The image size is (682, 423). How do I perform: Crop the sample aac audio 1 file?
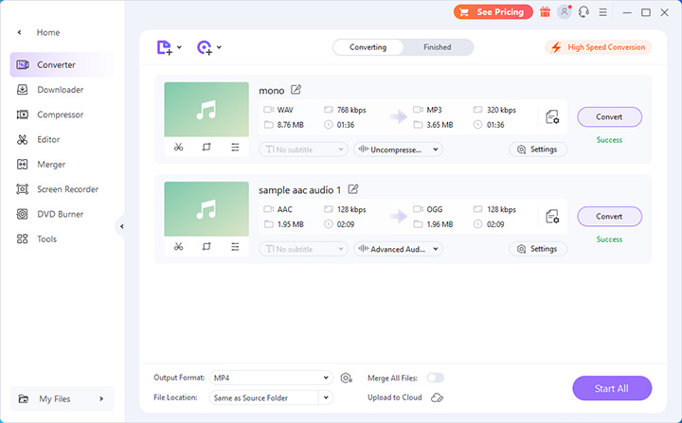coord(206,247)
